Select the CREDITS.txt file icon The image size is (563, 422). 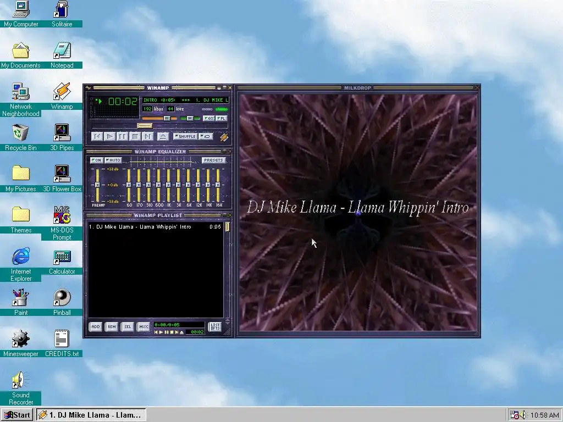point(62,343)
